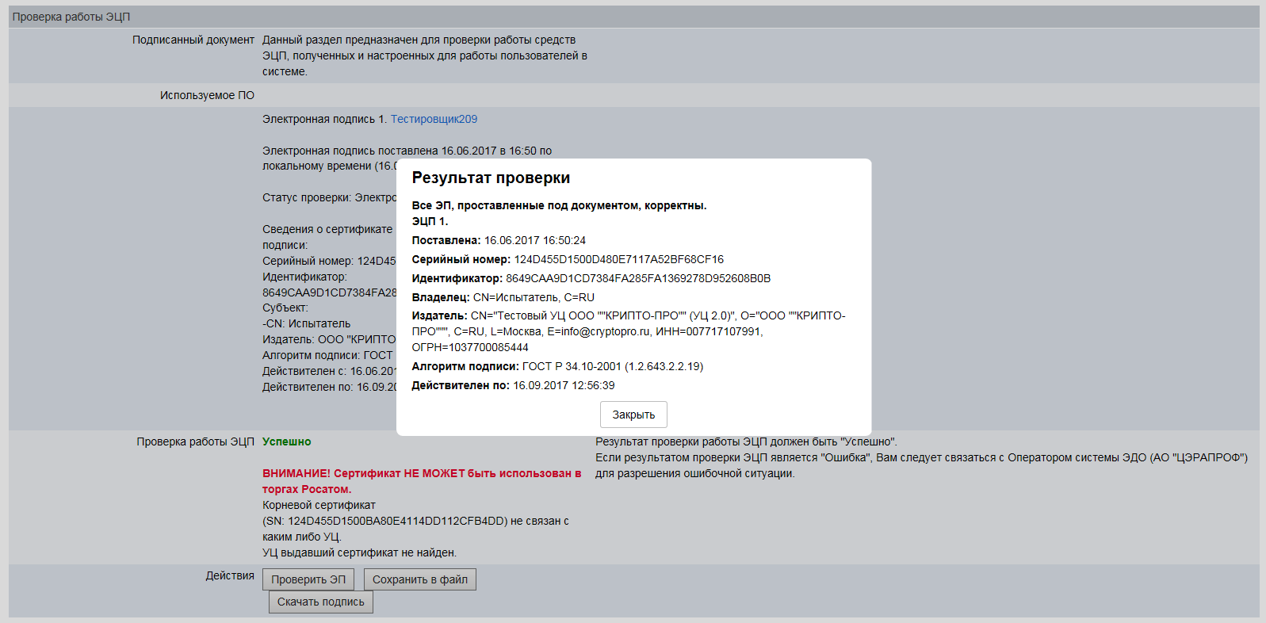Viewport: 1266px width, 623px height.
Task: Open the Тестировщик209 link
Action: coord(434,119)
